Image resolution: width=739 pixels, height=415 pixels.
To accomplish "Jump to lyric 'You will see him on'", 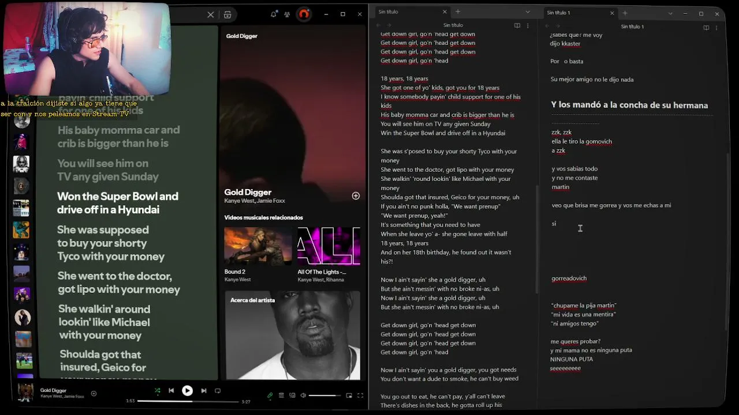I will [x=108, y=170].
